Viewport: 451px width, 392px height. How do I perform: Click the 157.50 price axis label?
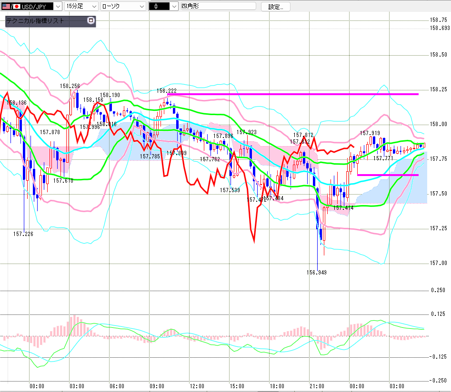[439, 194]
